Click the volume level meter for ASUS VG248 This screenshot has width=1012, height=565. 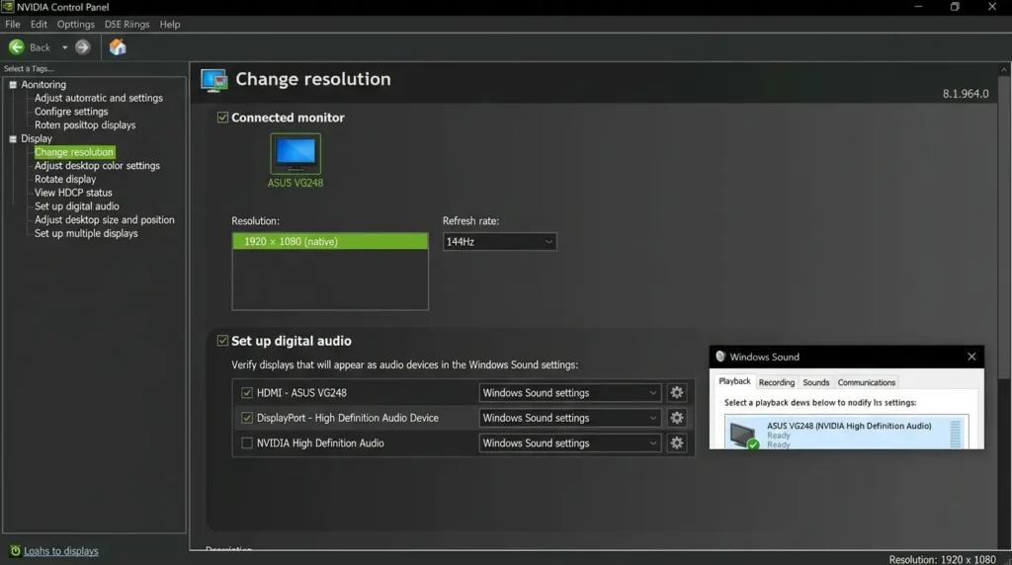[956, 433]
